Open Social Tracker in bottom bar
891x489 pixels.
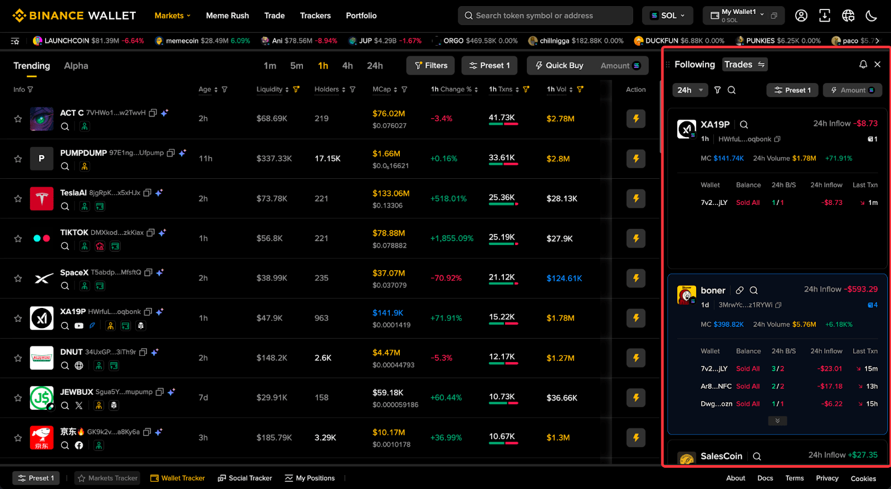tap(245, 478)
